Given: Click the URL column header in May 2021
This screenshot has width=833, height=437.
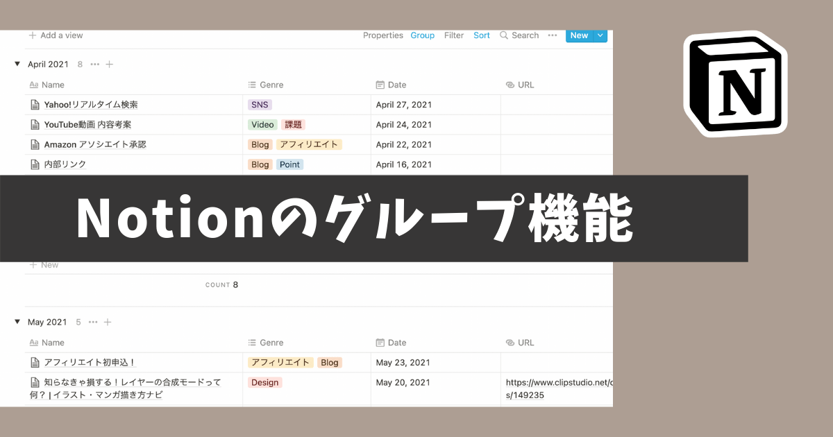Looking at the screenshot, I should click(x=520, y=343).
